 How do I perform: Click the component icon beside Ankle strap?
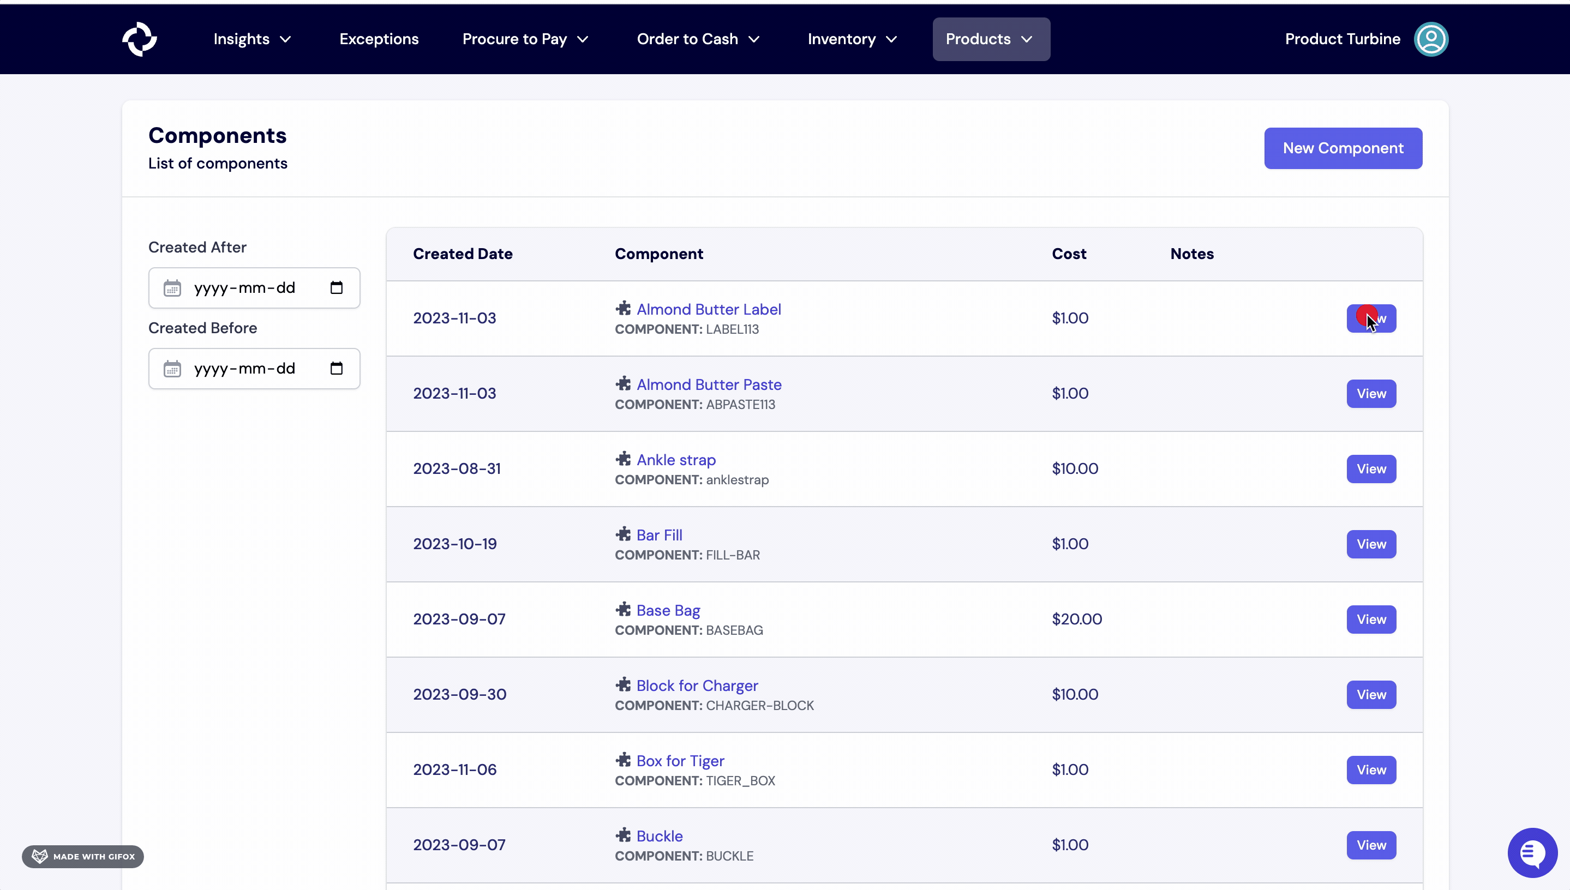[x=624, y=459]
